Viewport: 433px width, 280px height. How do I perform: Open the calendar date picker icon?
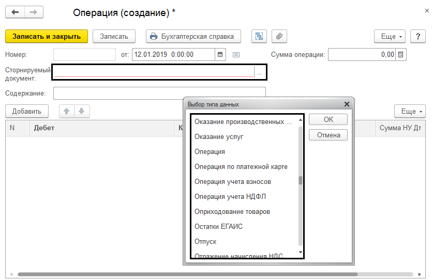click(x=220, y=54)
